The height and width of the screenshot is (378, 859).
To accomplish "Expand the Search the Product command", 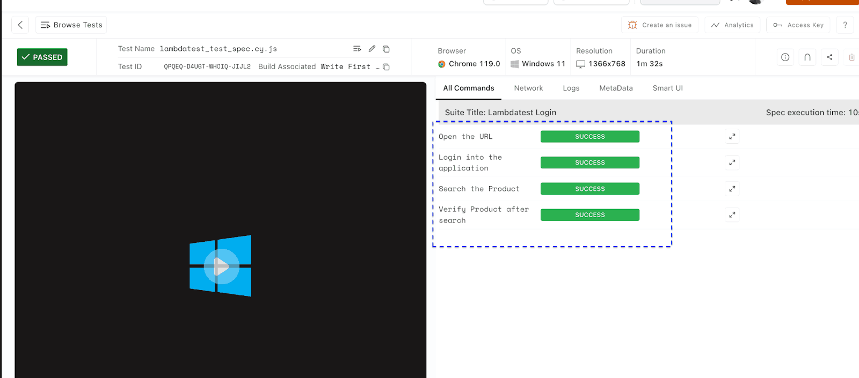I will [x=732, y=189].
